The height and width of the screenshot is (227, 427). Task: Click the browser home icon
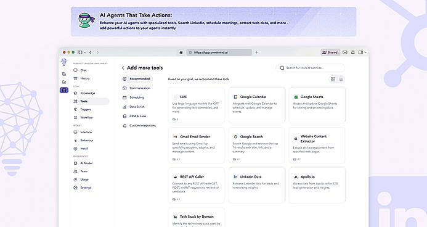click(181, 52)
